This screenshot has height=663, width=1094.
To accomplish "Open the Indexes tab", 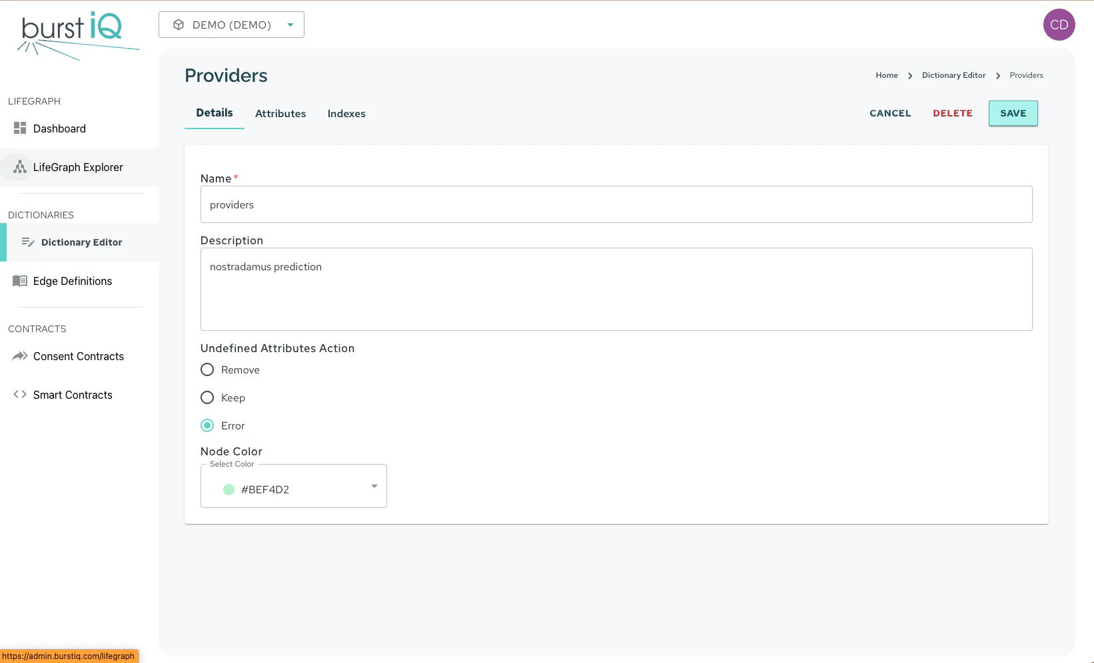I will [346, 113].
